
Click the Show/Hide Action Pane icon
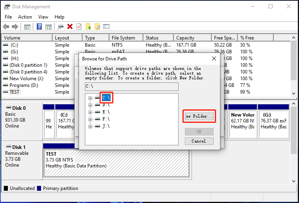click(49, 27)
